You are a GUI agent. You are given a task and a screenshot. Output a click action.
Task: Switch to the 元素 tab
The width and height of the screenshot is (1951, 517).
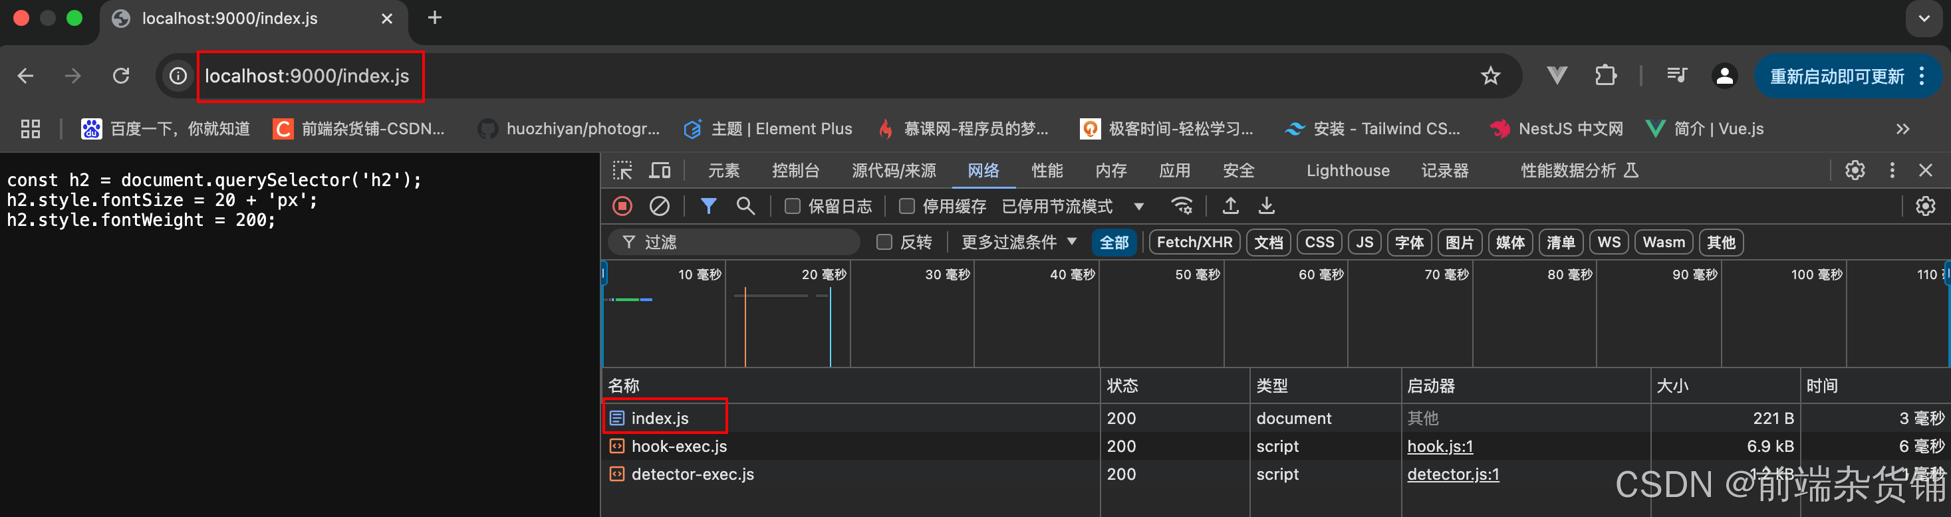coord(723,170)
